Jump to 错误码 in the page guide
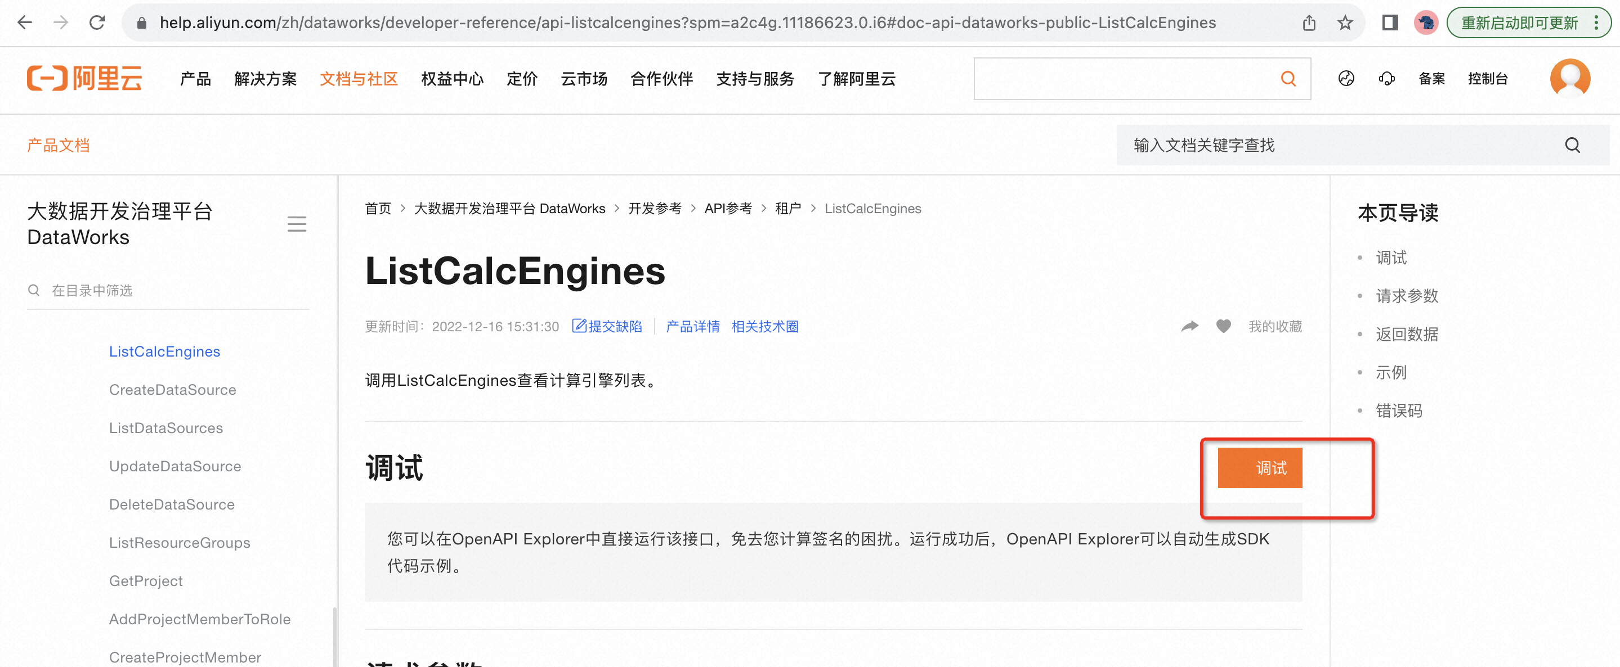Image resolution: width=1620 pixels, height=667 pixels. [x=1399, y=411]
